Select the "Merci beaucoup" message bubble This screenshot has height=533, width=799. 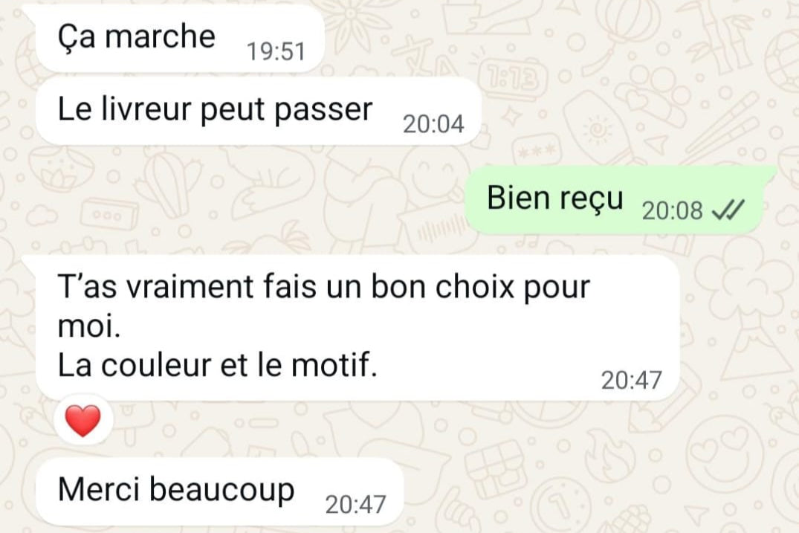221,491
